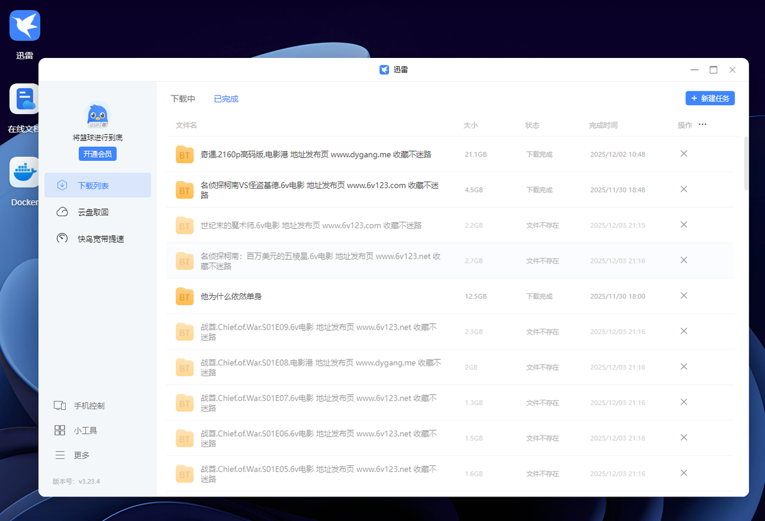Click the BT folder icon for 世纪末的魔术师
Image resolution: width=765 pixels, height=521 pixels.
click(185, 225)
